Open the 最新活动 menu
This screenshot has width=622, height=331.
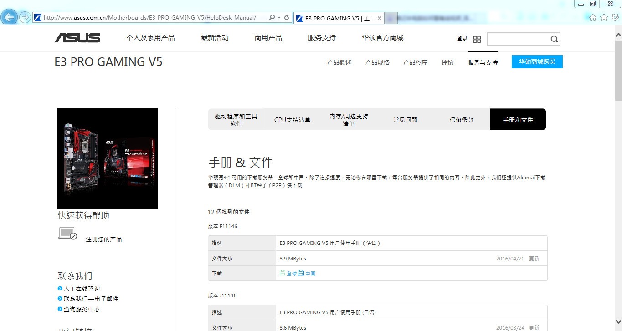[x=215, y=38]
